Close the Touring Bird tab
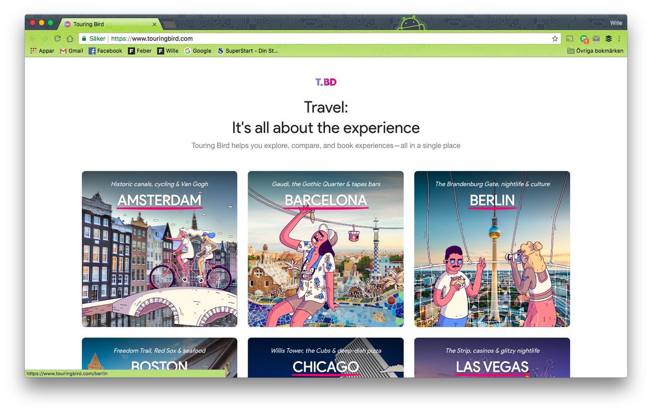 pos(154,24)
